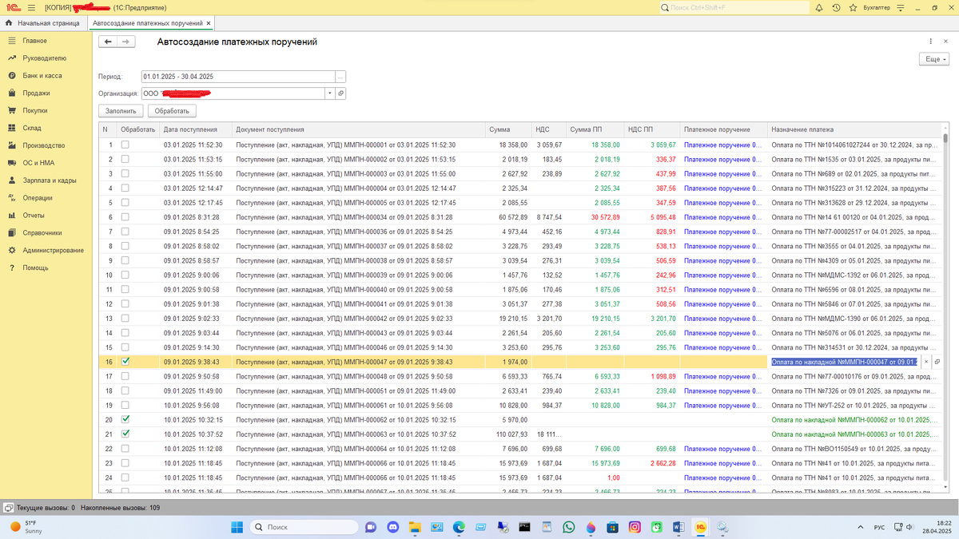
Task: Open the main hamburger menu
Action: 31,7
